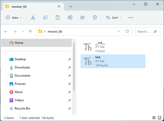Open recent locations chevron menu
This screenshot has height=121, width=164.
[23, 32]
